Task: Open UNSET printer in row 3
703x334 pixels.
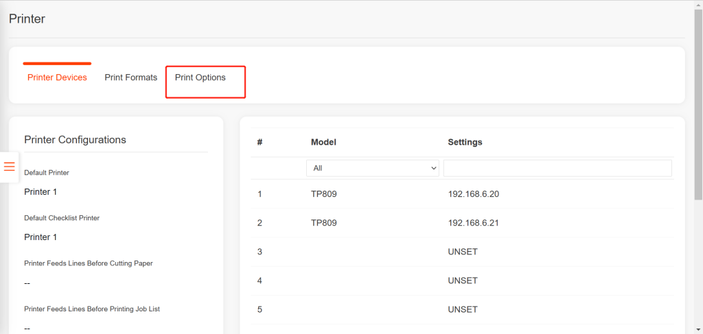Action: pyautogui.click(x=463, y=252)
